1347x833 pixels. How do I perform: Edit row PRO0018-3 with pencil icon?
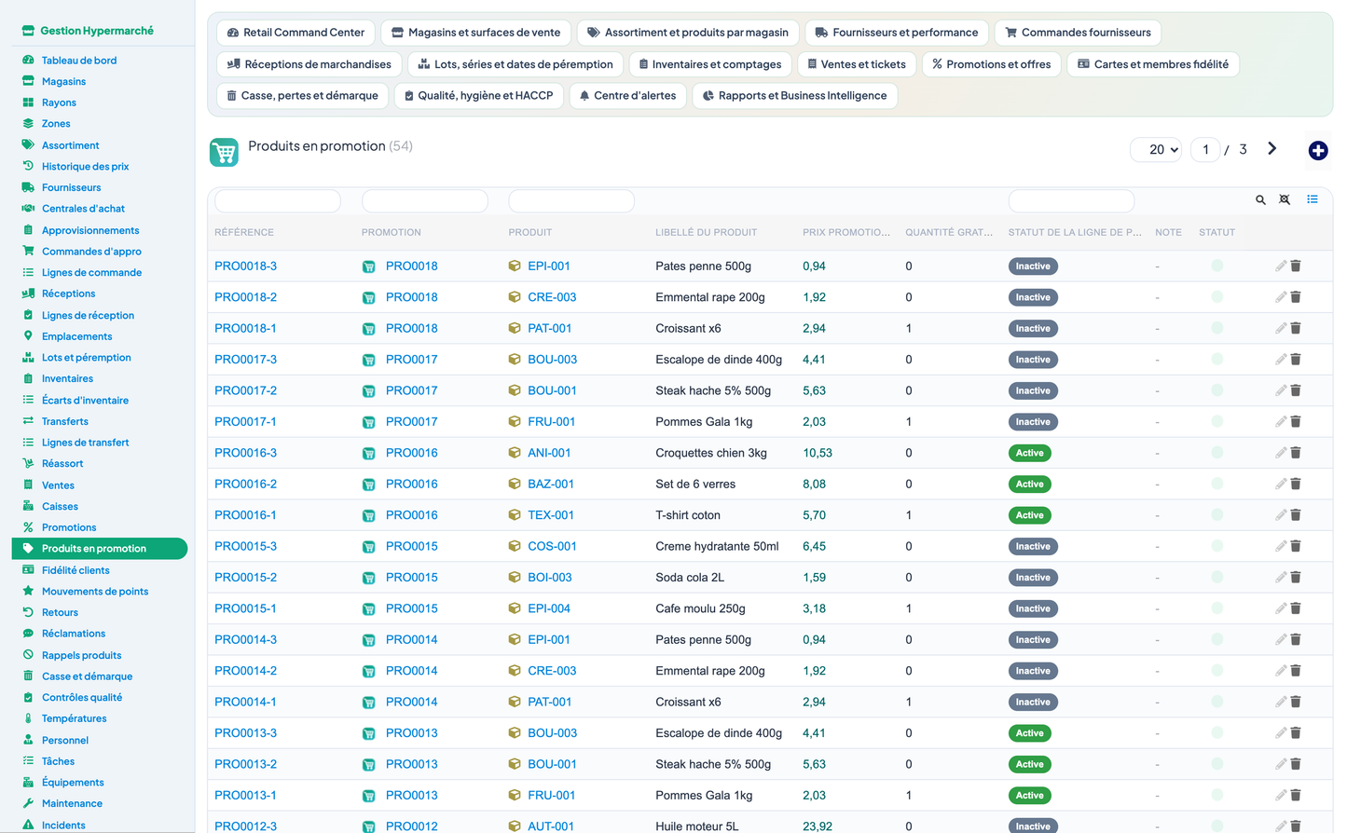(x=1281, y=266)
